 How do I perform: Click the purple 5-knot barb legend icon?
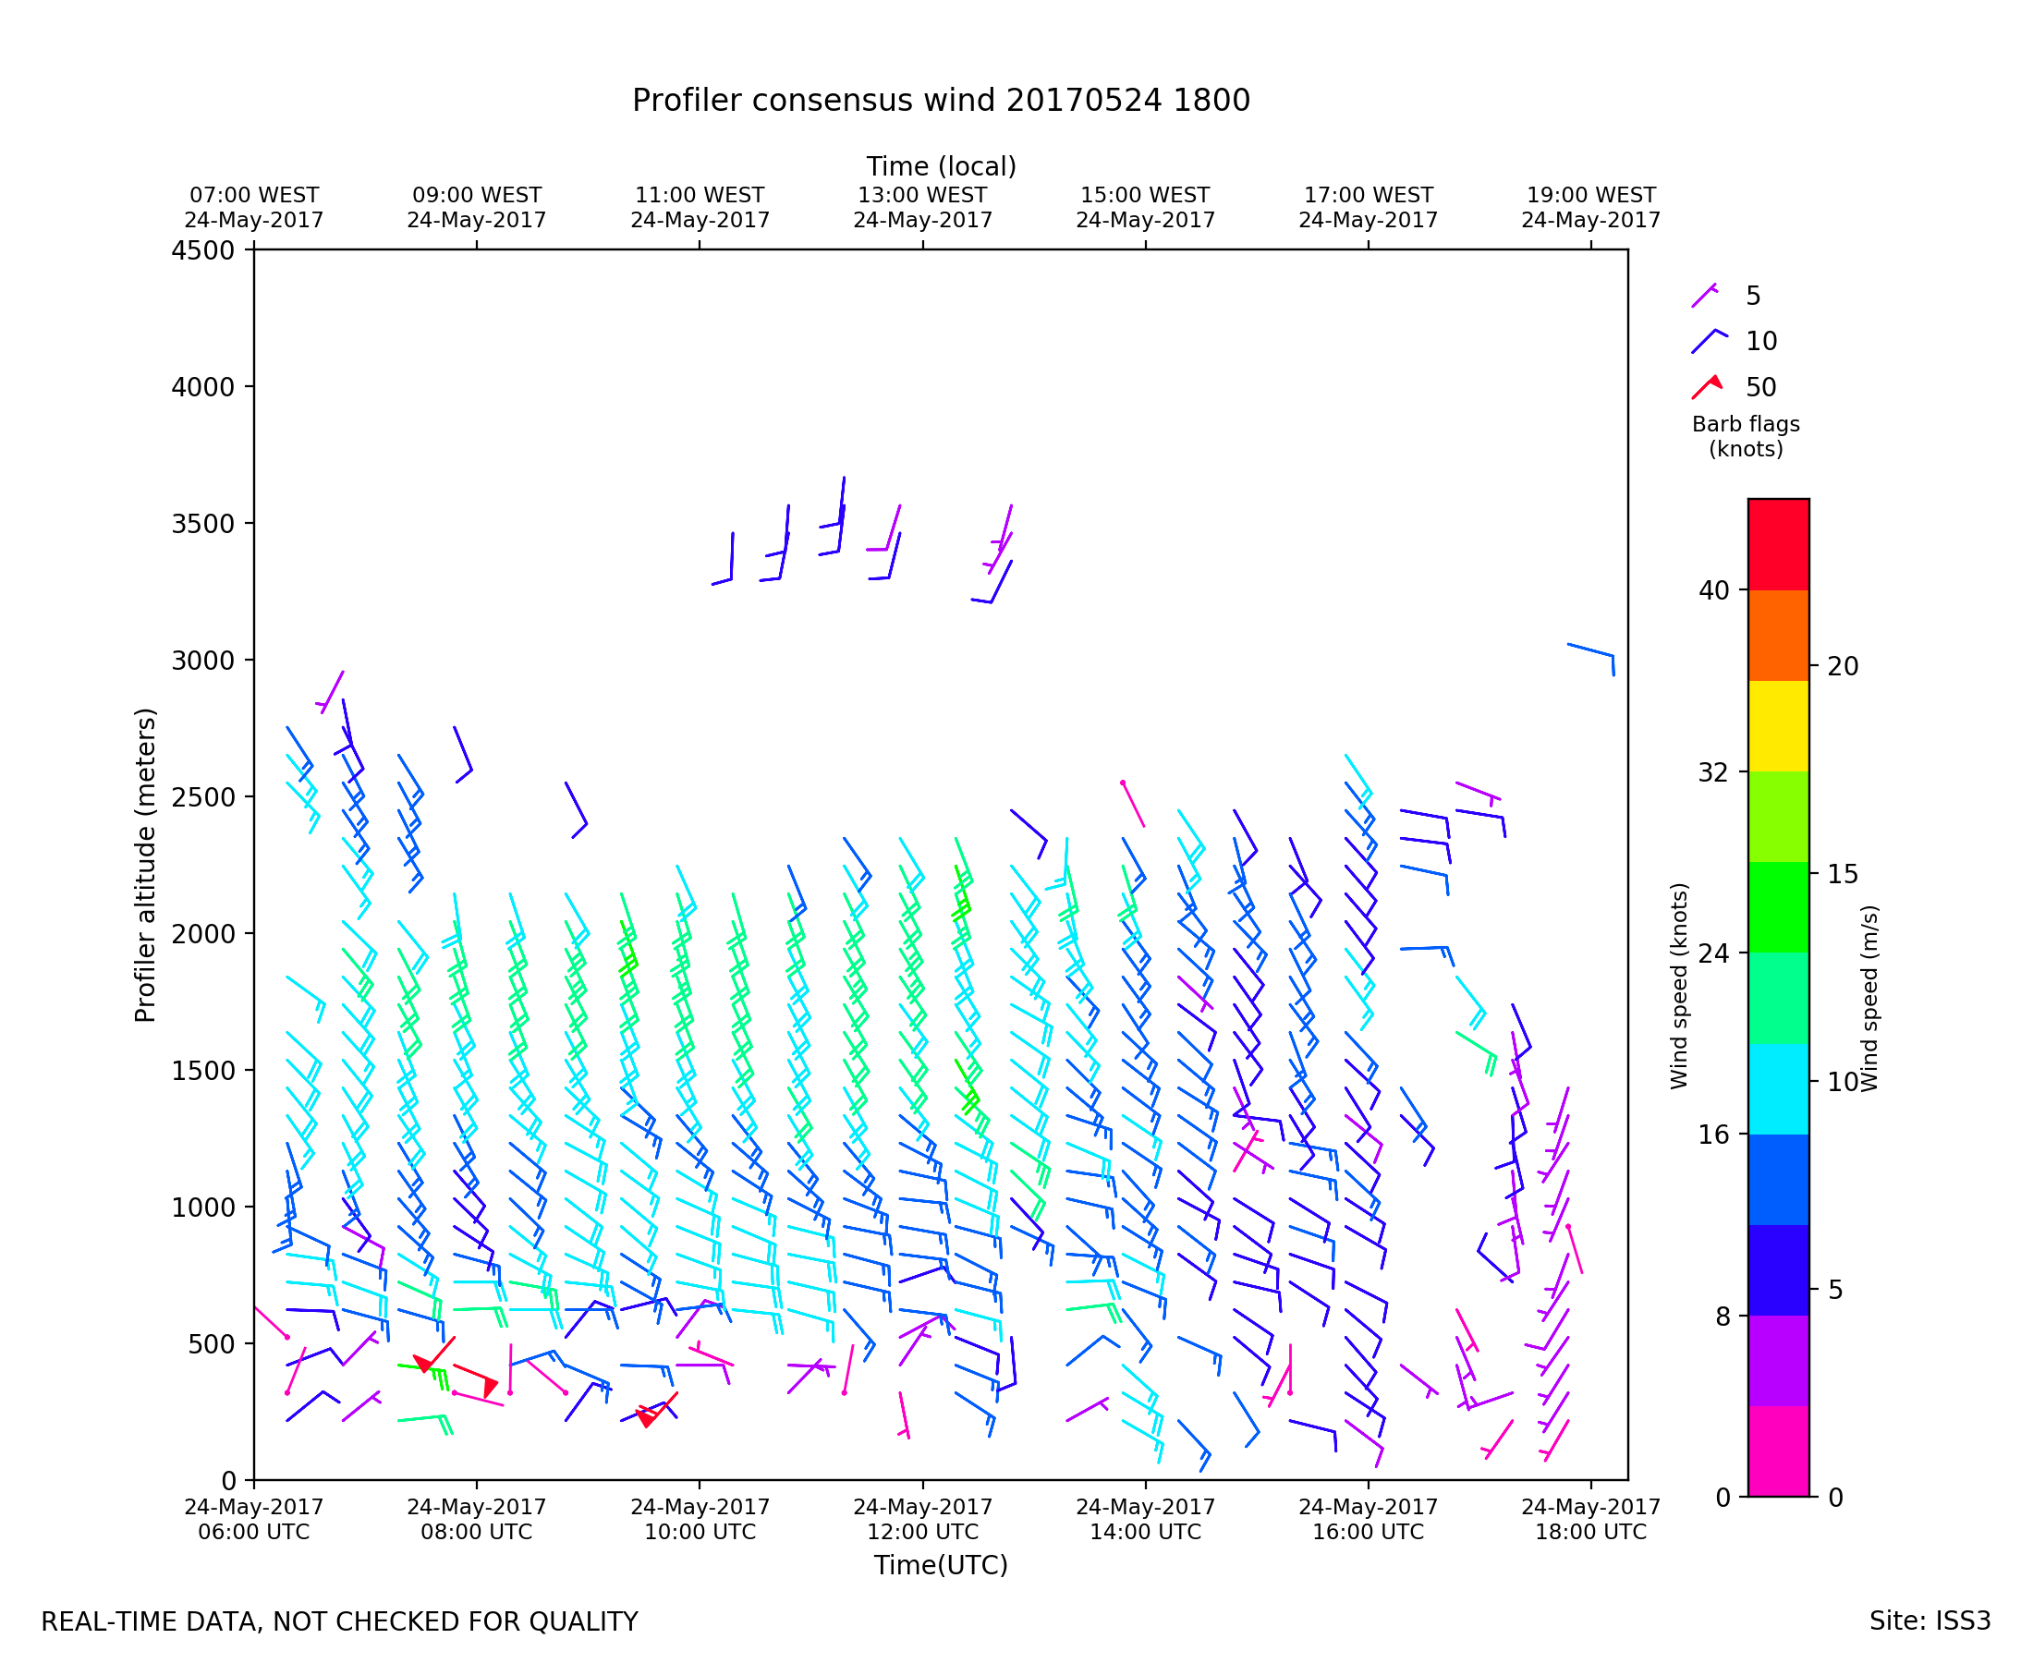point(1704,296)
